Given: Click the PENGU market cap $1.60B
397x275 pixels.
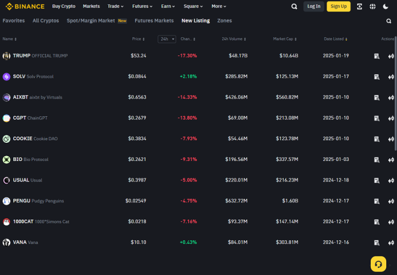Looking at the screenshot, I should (290, 201).
